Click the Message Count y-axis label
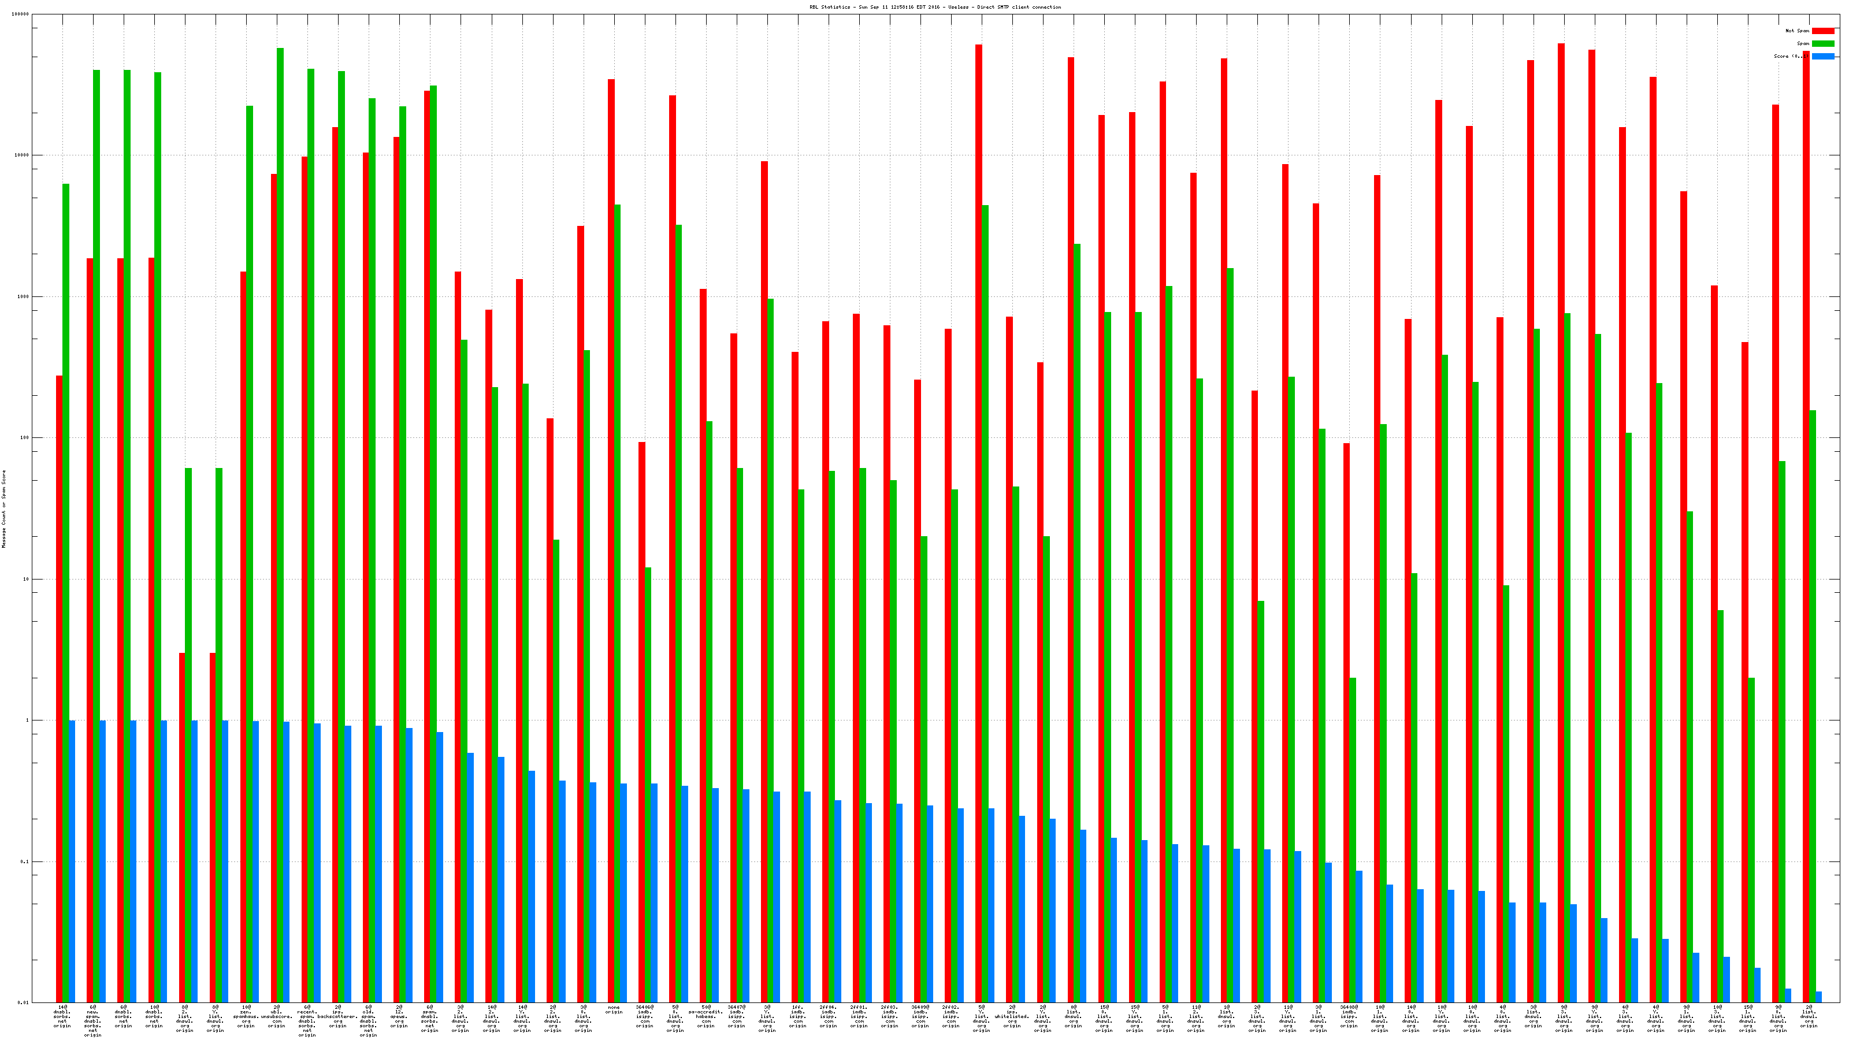The height and width of the screenshot is (1040, 1849). 3,509
